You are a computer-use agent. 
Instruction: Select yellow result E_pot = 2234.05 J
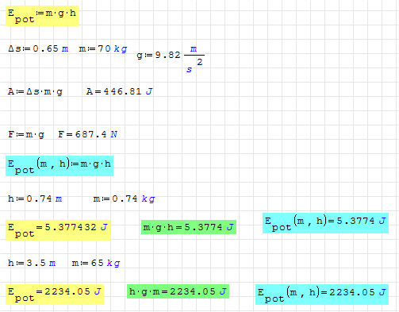tap(55, 295)
